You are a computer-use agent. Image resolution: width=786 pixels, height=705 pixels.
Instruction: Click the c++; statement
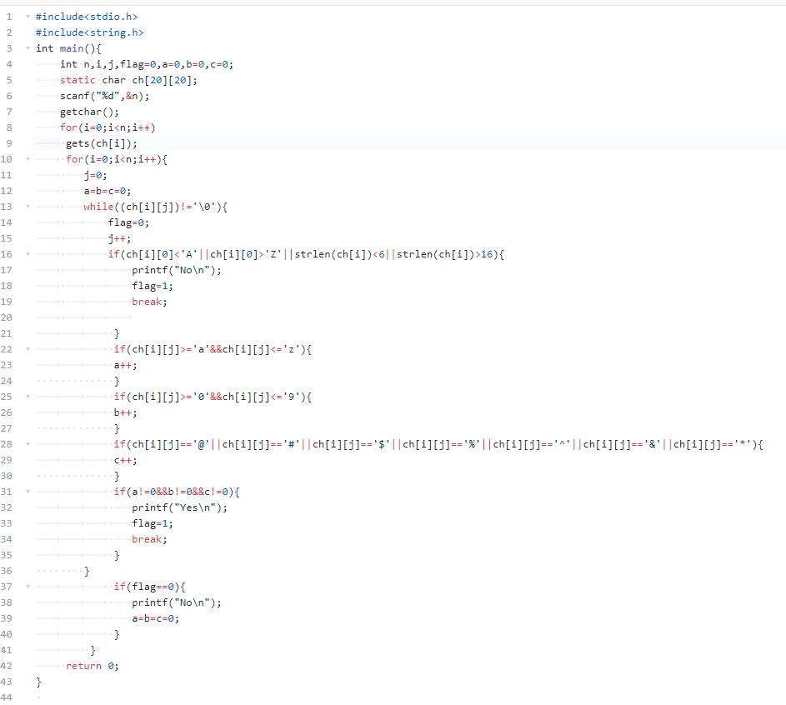[x=125, y=460]
